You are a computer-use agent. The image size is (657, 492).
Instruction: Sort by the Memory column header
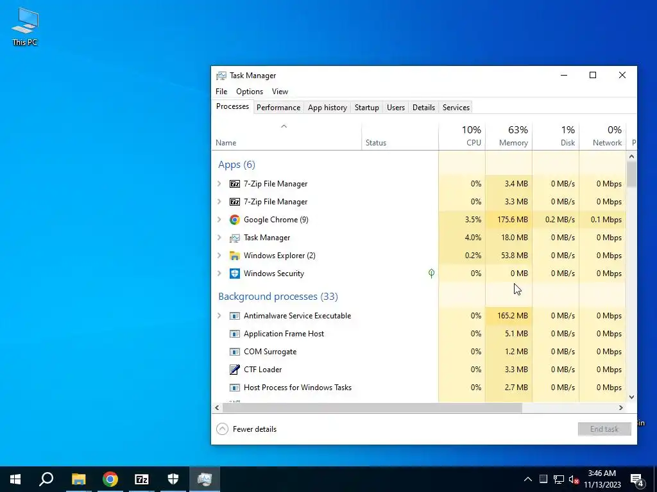coord(509,136)
